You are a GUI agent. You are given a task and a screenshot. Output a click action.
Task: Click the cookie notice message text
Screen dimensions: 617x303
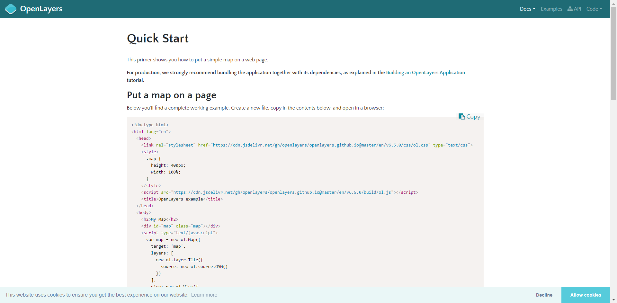[x=97, y=295]
